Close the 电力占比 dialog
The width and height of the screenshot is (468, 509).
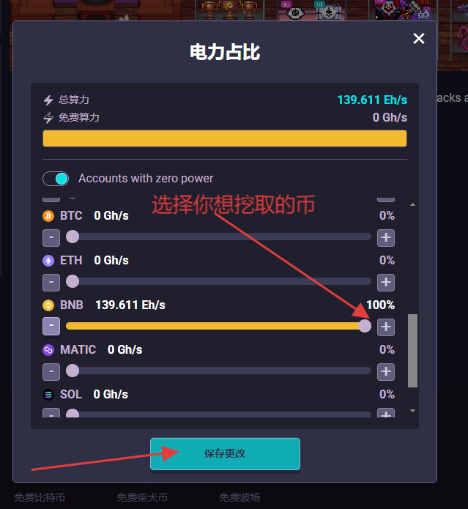click(419, 39)
